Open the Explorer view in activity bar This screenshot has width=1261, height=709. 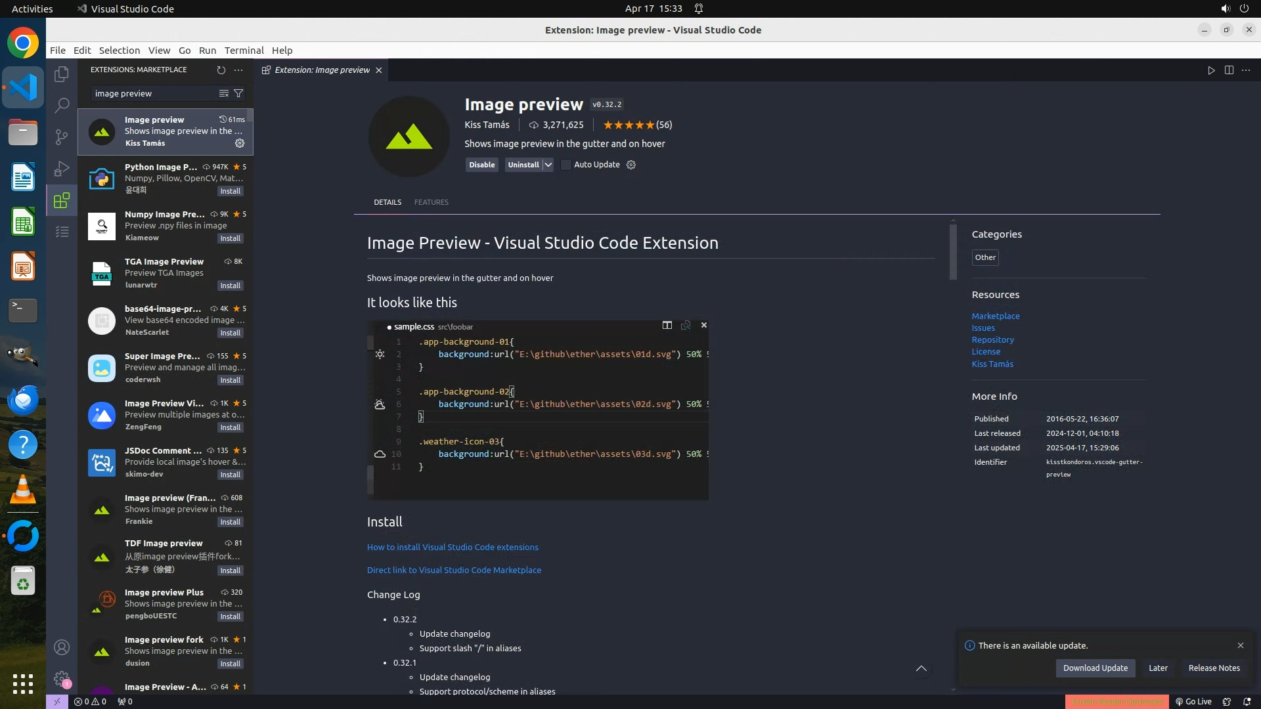62,74
